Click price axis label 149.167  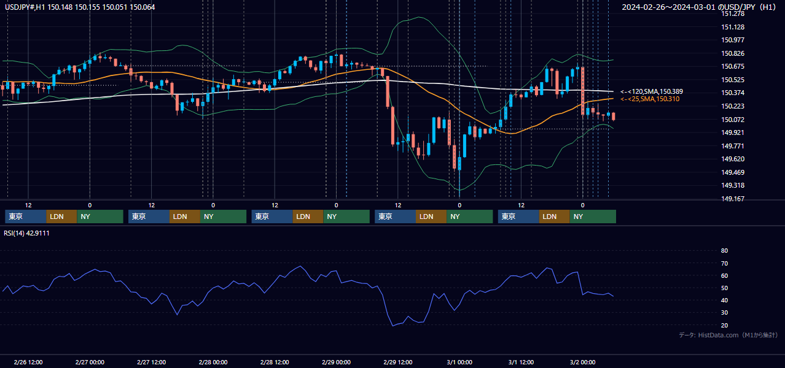[733, 199]
